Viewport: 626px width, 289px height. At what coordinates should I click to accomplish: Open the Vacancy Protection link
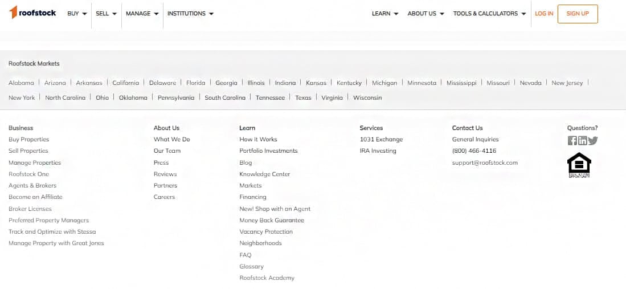click(x=266, y=232)
